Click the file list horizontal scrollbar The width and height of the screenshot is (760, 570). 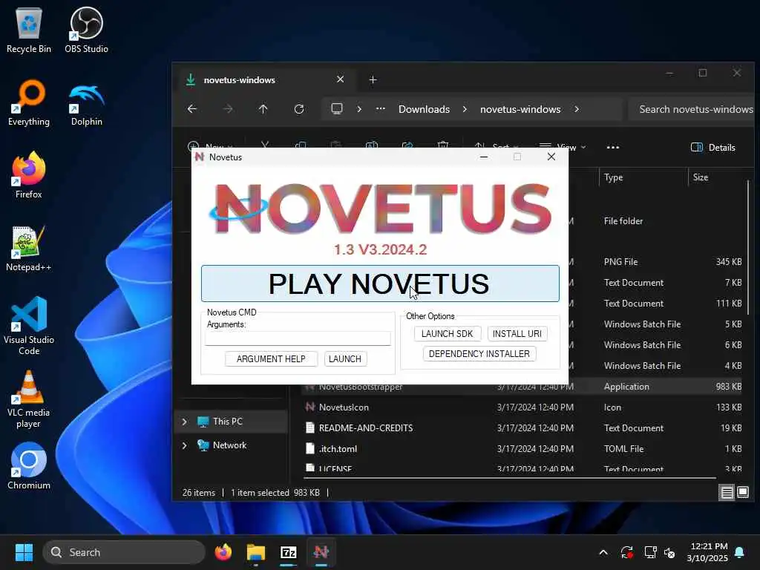coord(508,478)
